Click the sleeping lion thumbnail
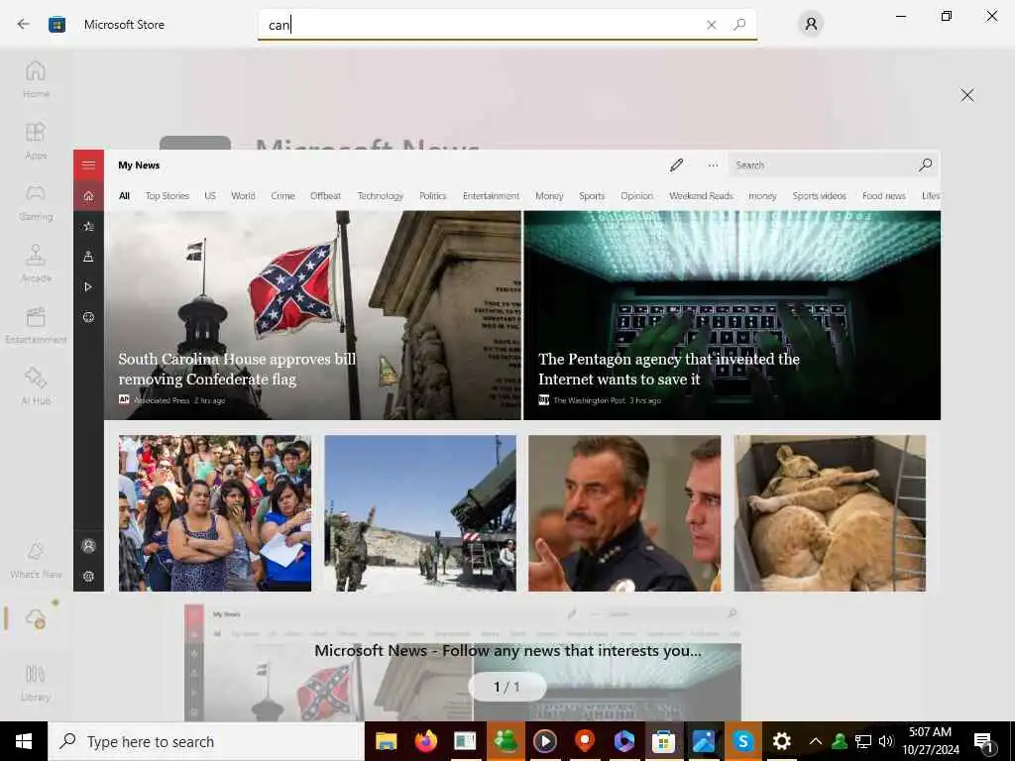Screen dimensions: 1015x761 tap(830, 512)
